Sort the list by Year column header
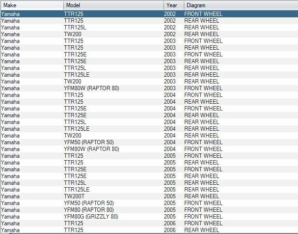The image size is (298, 234). coord(174,5)
